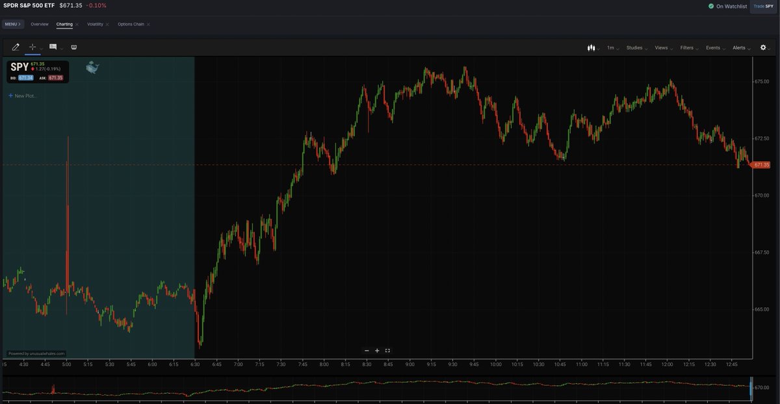Open the 1m timeframe dropdown
This screenshot has height=404, width=780.
(612, 47)
